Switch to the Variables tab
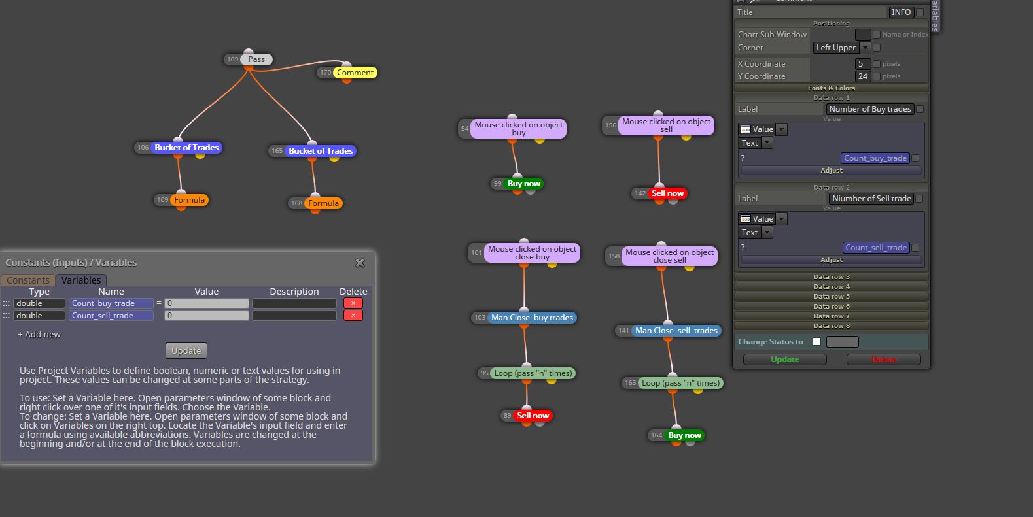1033x517 pixels. coord(81,280)
